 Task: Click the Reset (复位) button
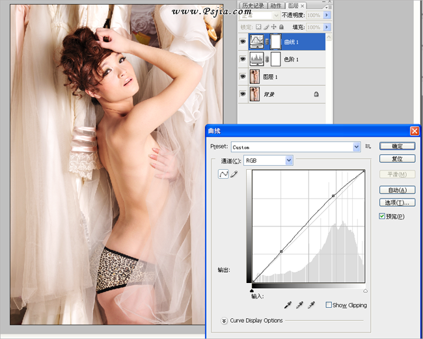[397, 159]
